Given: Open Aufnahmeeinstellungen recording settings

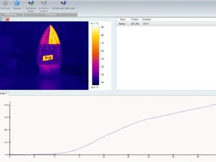Looking at the screenshot, I should 63,5.
